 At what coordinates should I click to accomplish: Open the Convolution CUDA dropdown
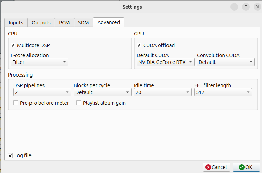226,62
